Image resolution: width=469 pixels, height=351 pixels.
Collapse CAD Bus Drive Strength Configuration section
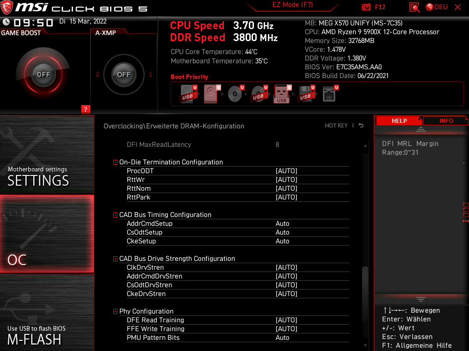115,259
